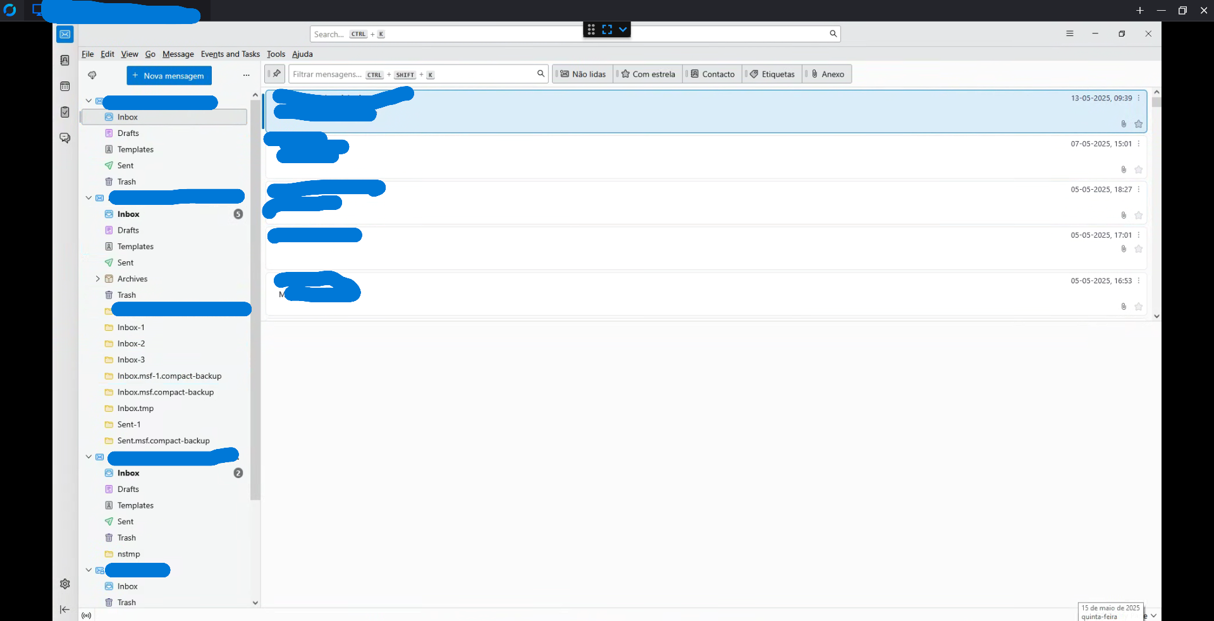Select the Inbox with 2 unread messages

(x=164, y=473)
